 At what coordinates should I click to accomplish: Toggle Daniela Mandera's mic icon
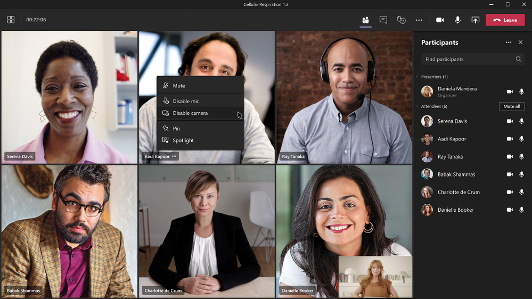click(x=521, y=92)
